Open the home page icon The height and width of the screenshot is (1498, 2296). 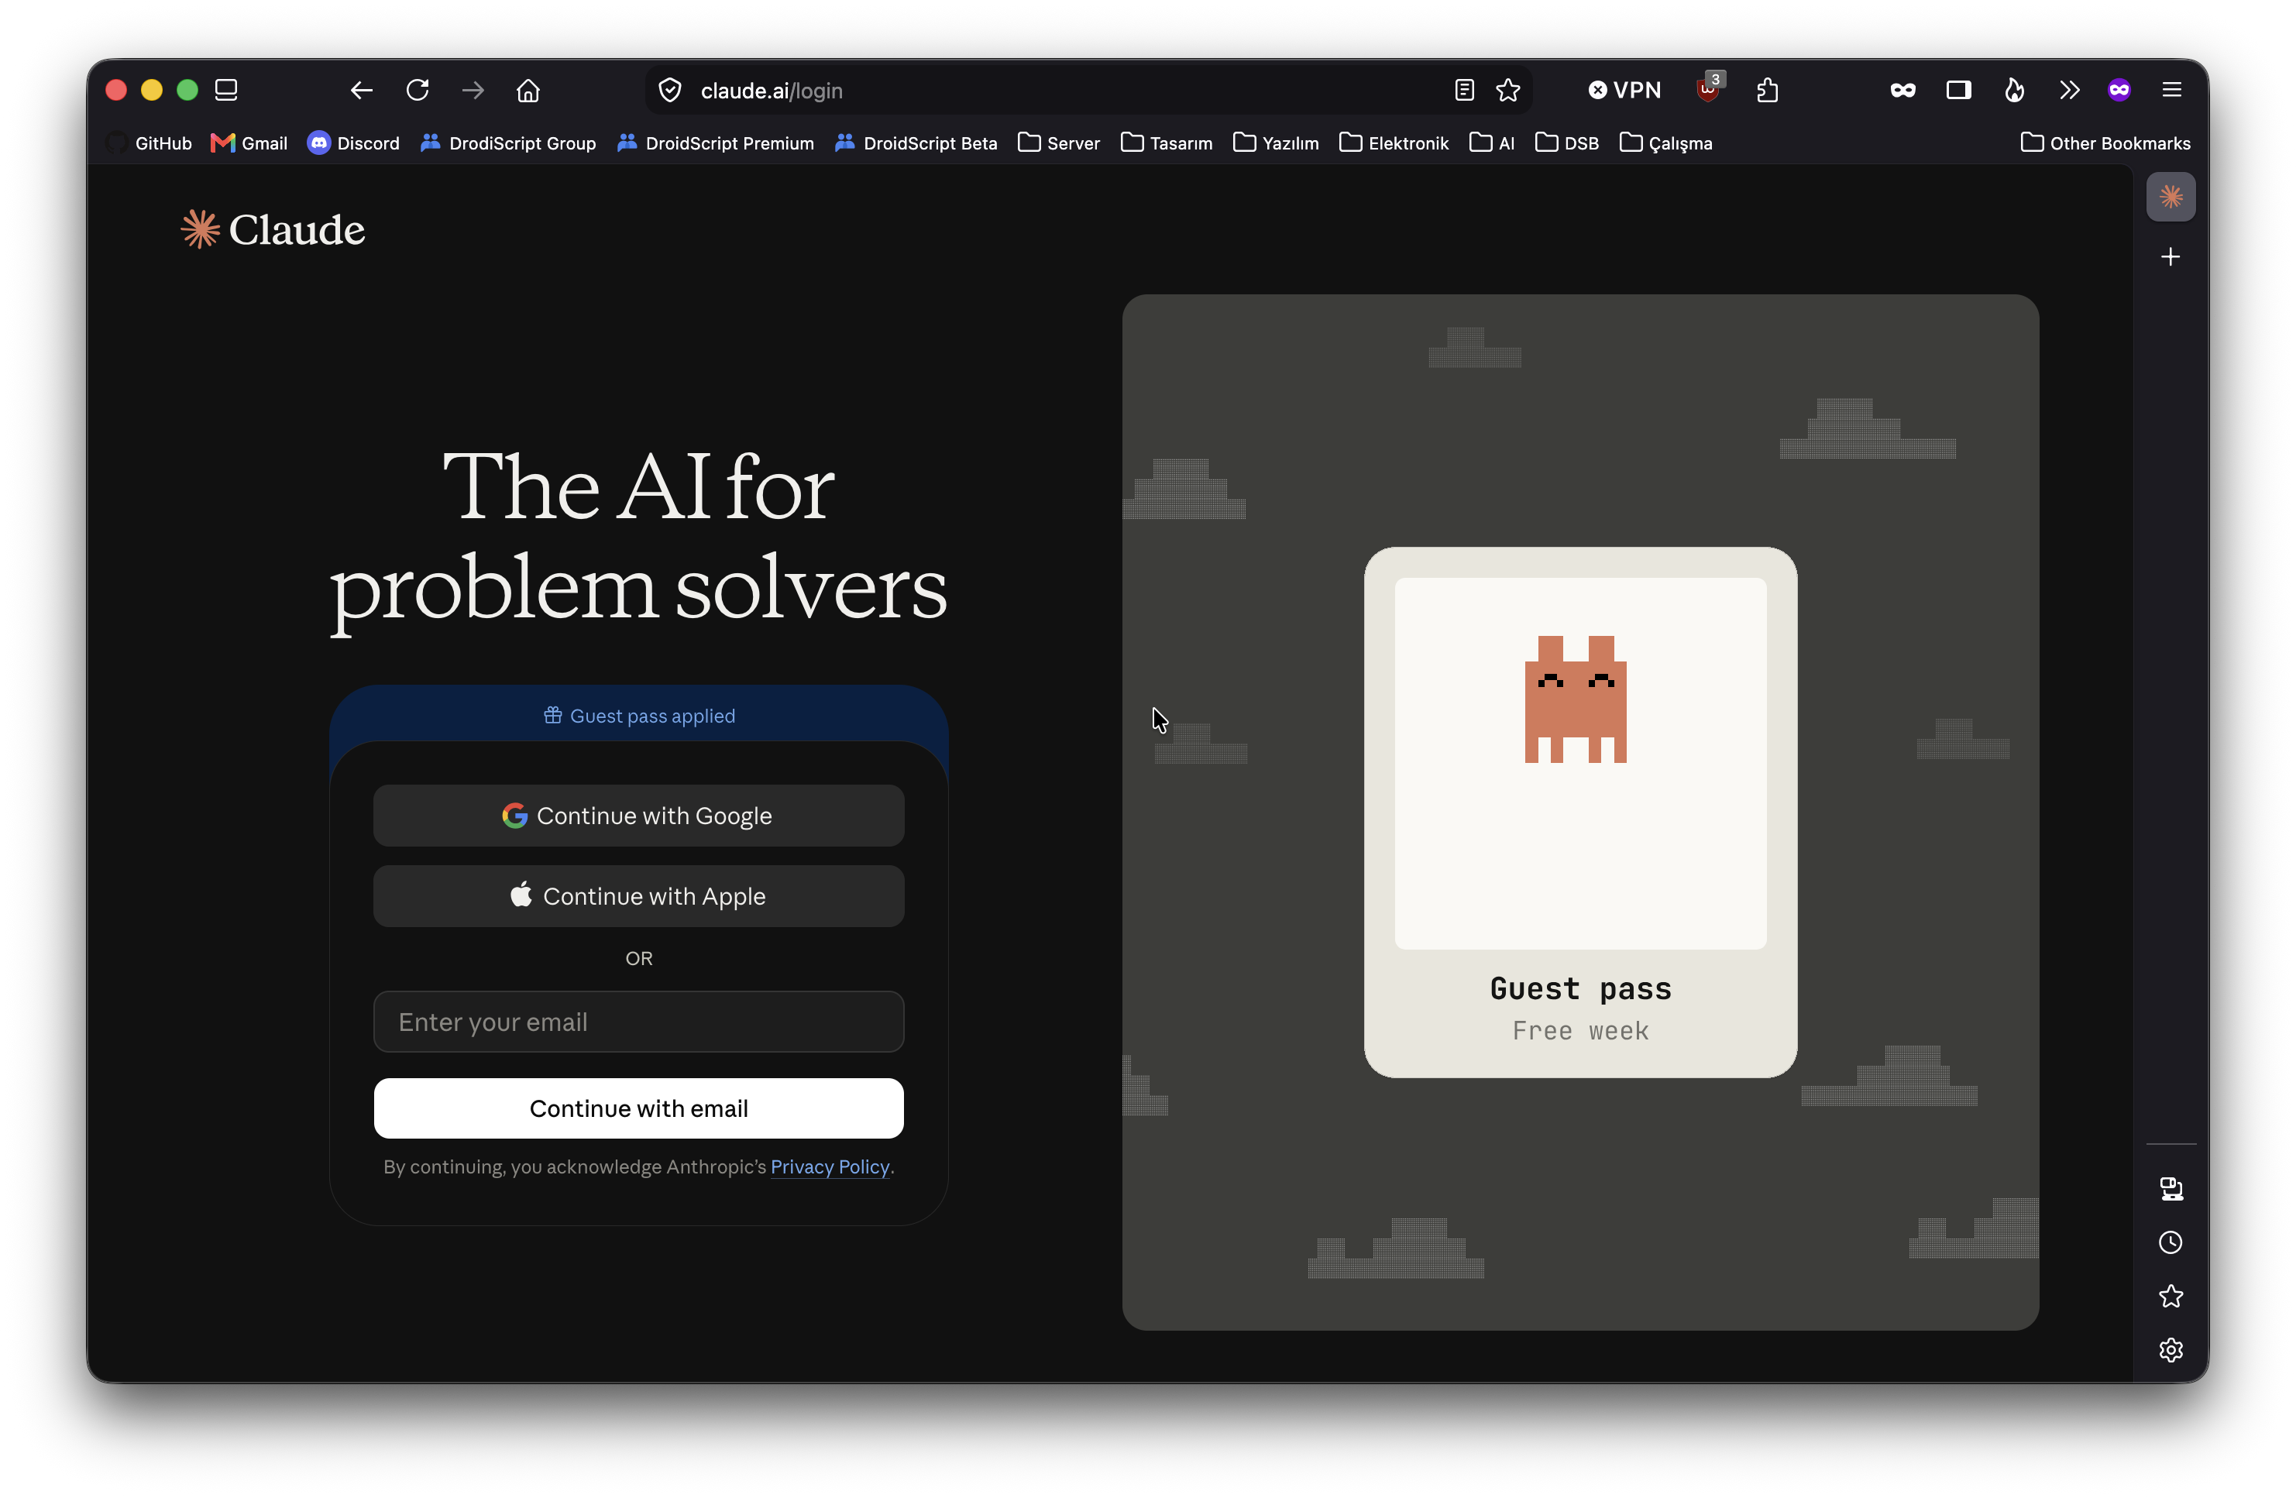click(528, 91)
